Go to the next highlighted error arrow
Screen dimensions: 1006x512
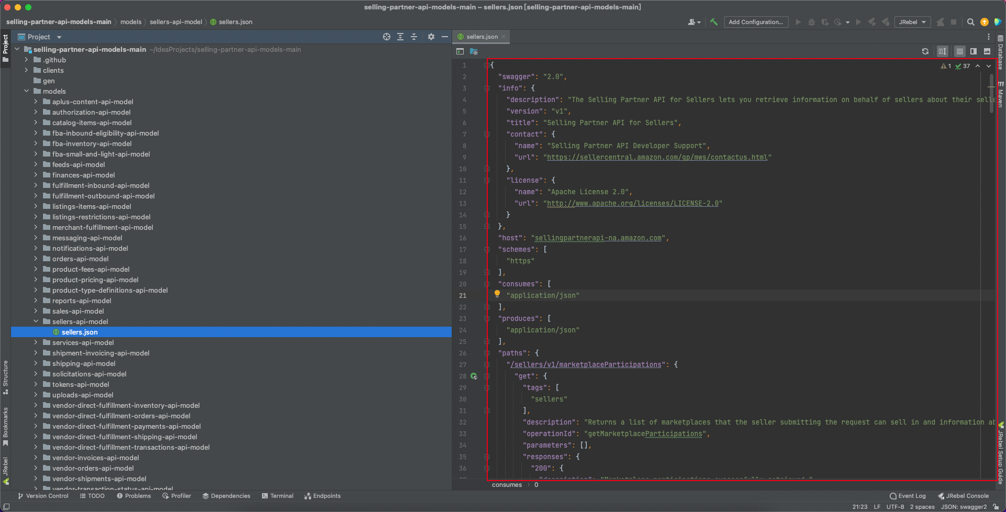pos(989,66)
